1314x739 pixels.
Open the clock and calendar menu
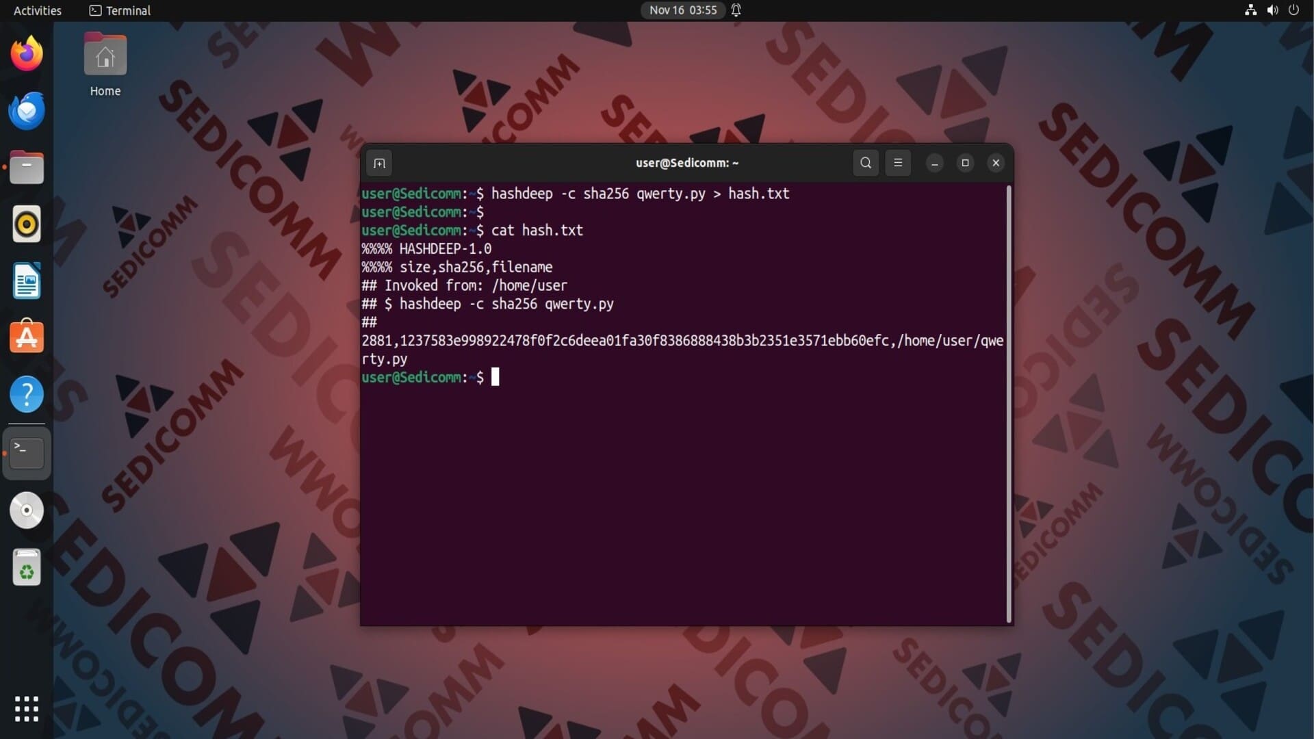point(682,10)
